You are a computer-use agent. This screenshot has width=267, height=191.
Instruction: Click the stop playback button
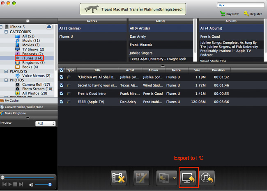[x=15, y=184]
